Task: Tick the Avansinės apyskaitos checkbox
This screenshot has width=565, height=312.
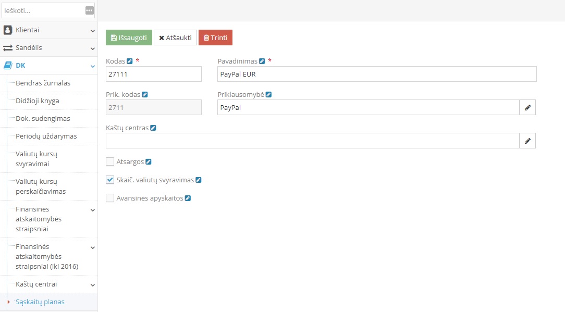Action: coord(110,198)
